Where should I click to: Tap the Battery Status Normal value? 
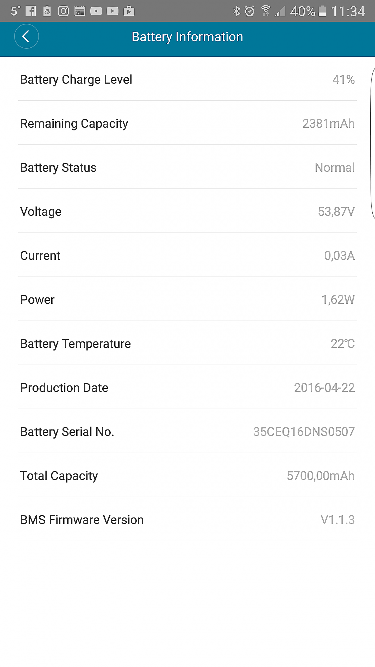tap(335, 167)
